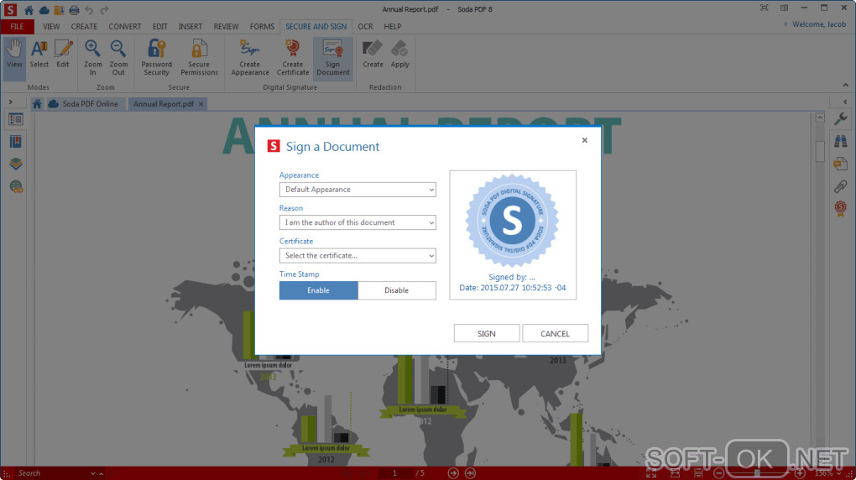
Task: Open Password Security tool
Action: (157, 57)
